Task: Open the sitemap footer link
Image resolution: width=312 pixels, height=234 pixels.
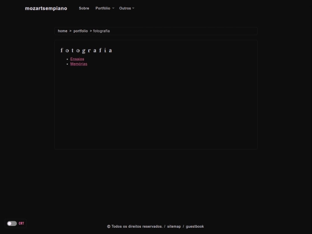Action: (174, 226)
